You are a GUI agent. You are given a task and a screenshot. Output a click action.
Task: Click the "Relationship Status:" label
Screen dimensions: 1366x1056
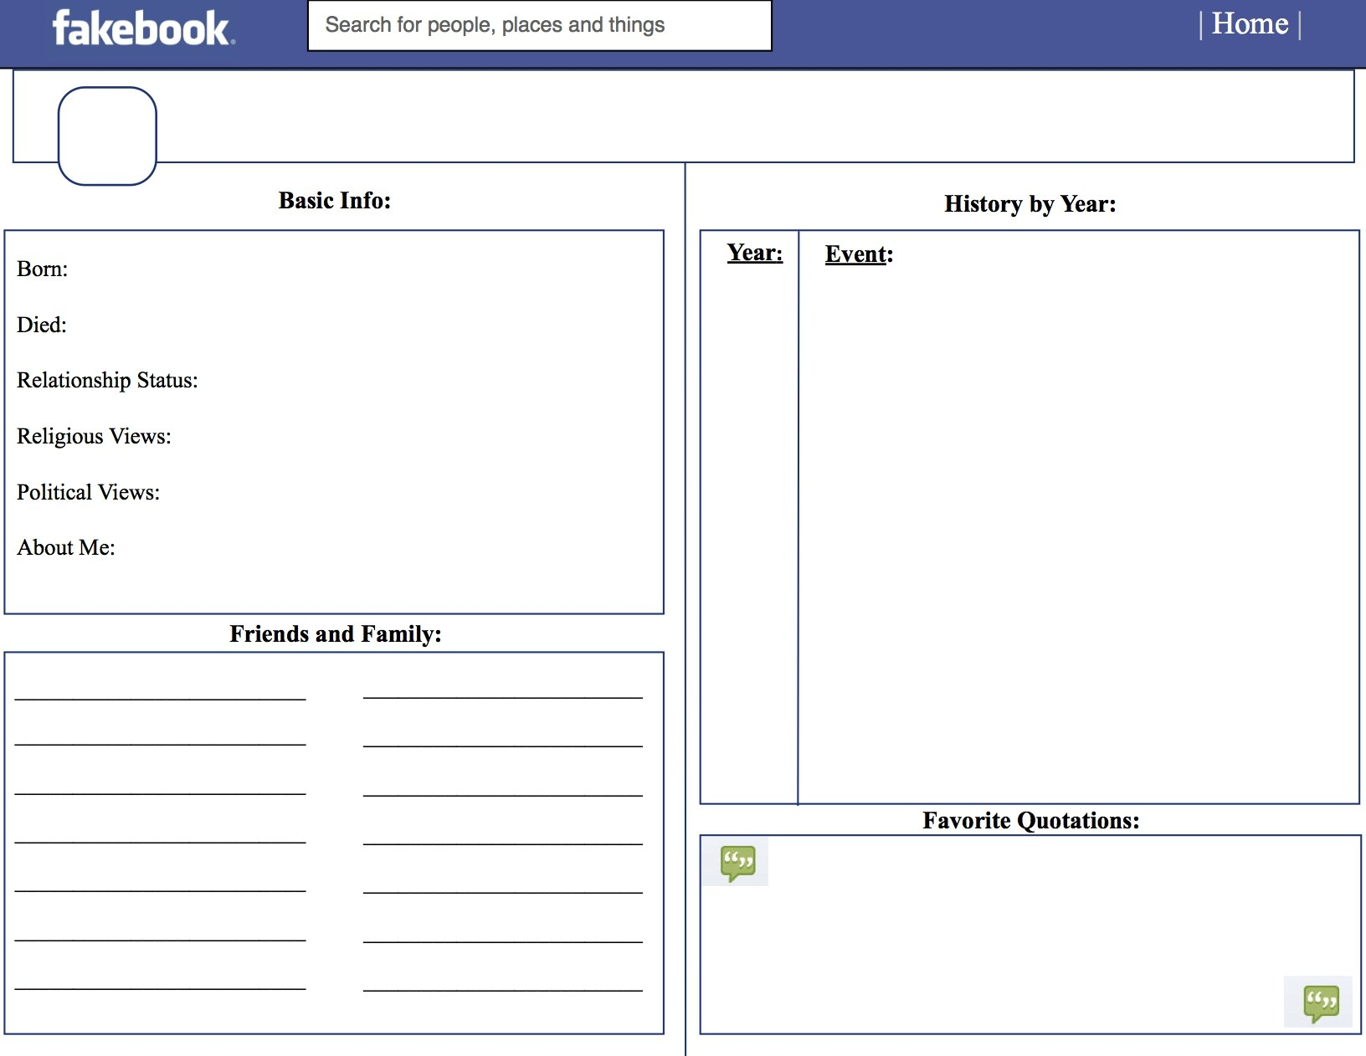[108, 381]
